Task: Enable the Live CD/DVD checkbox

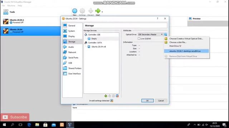Action: tap(139, 39)
